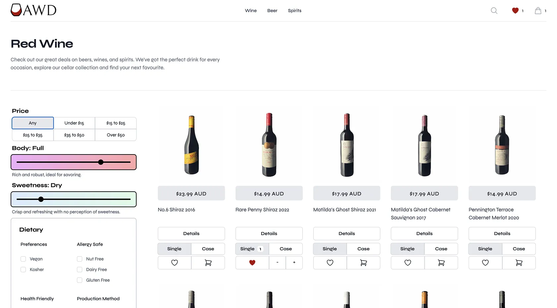Unfavourite Rare Penny Shiraz with red heart
Image resolution: width=557 pixels, height=308 pixels.
[252, 263]
